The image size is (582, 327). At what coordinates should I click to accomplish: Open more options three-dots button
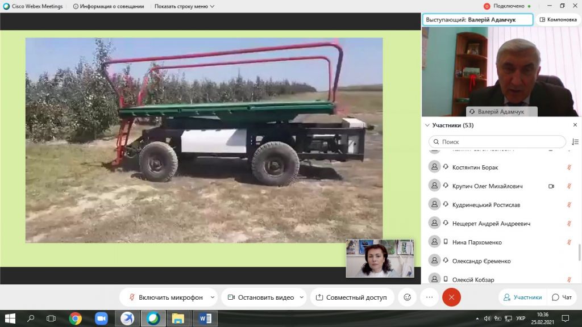point(429,297)
